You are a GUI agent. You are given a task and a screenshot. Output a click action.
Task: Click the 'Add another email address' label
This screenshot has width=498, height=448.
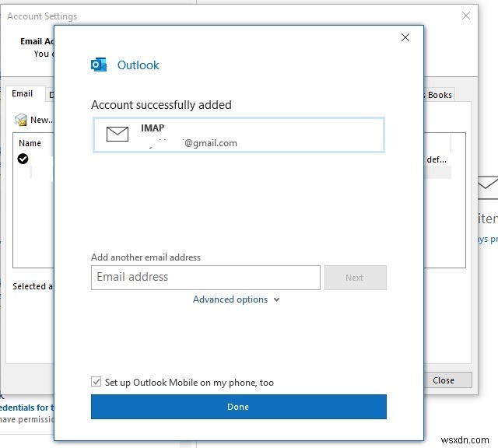click(x=146, y=257)
